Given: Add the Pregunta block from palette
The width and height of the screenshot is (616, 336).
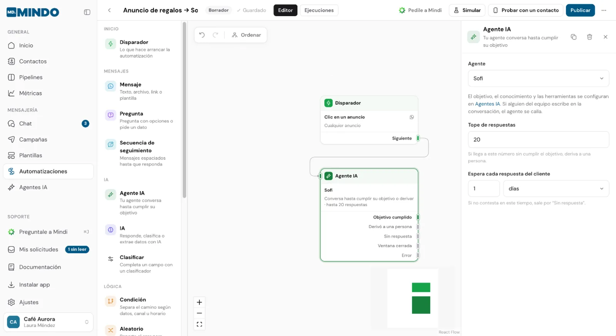Looking at the screenshot, I should point(139,120).
